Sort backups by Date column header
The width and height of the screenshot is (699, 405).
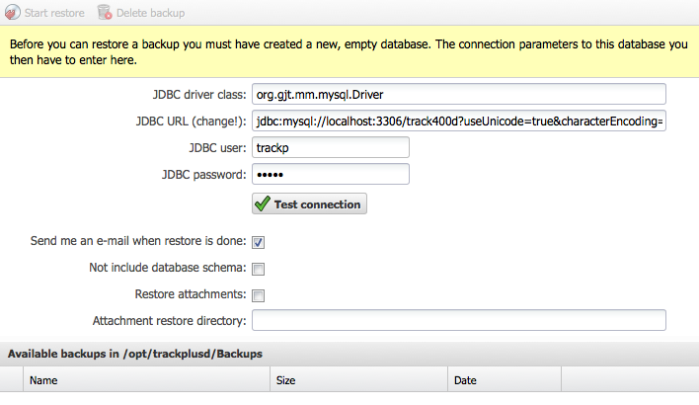pyautogui.click(x=504, y=379)
